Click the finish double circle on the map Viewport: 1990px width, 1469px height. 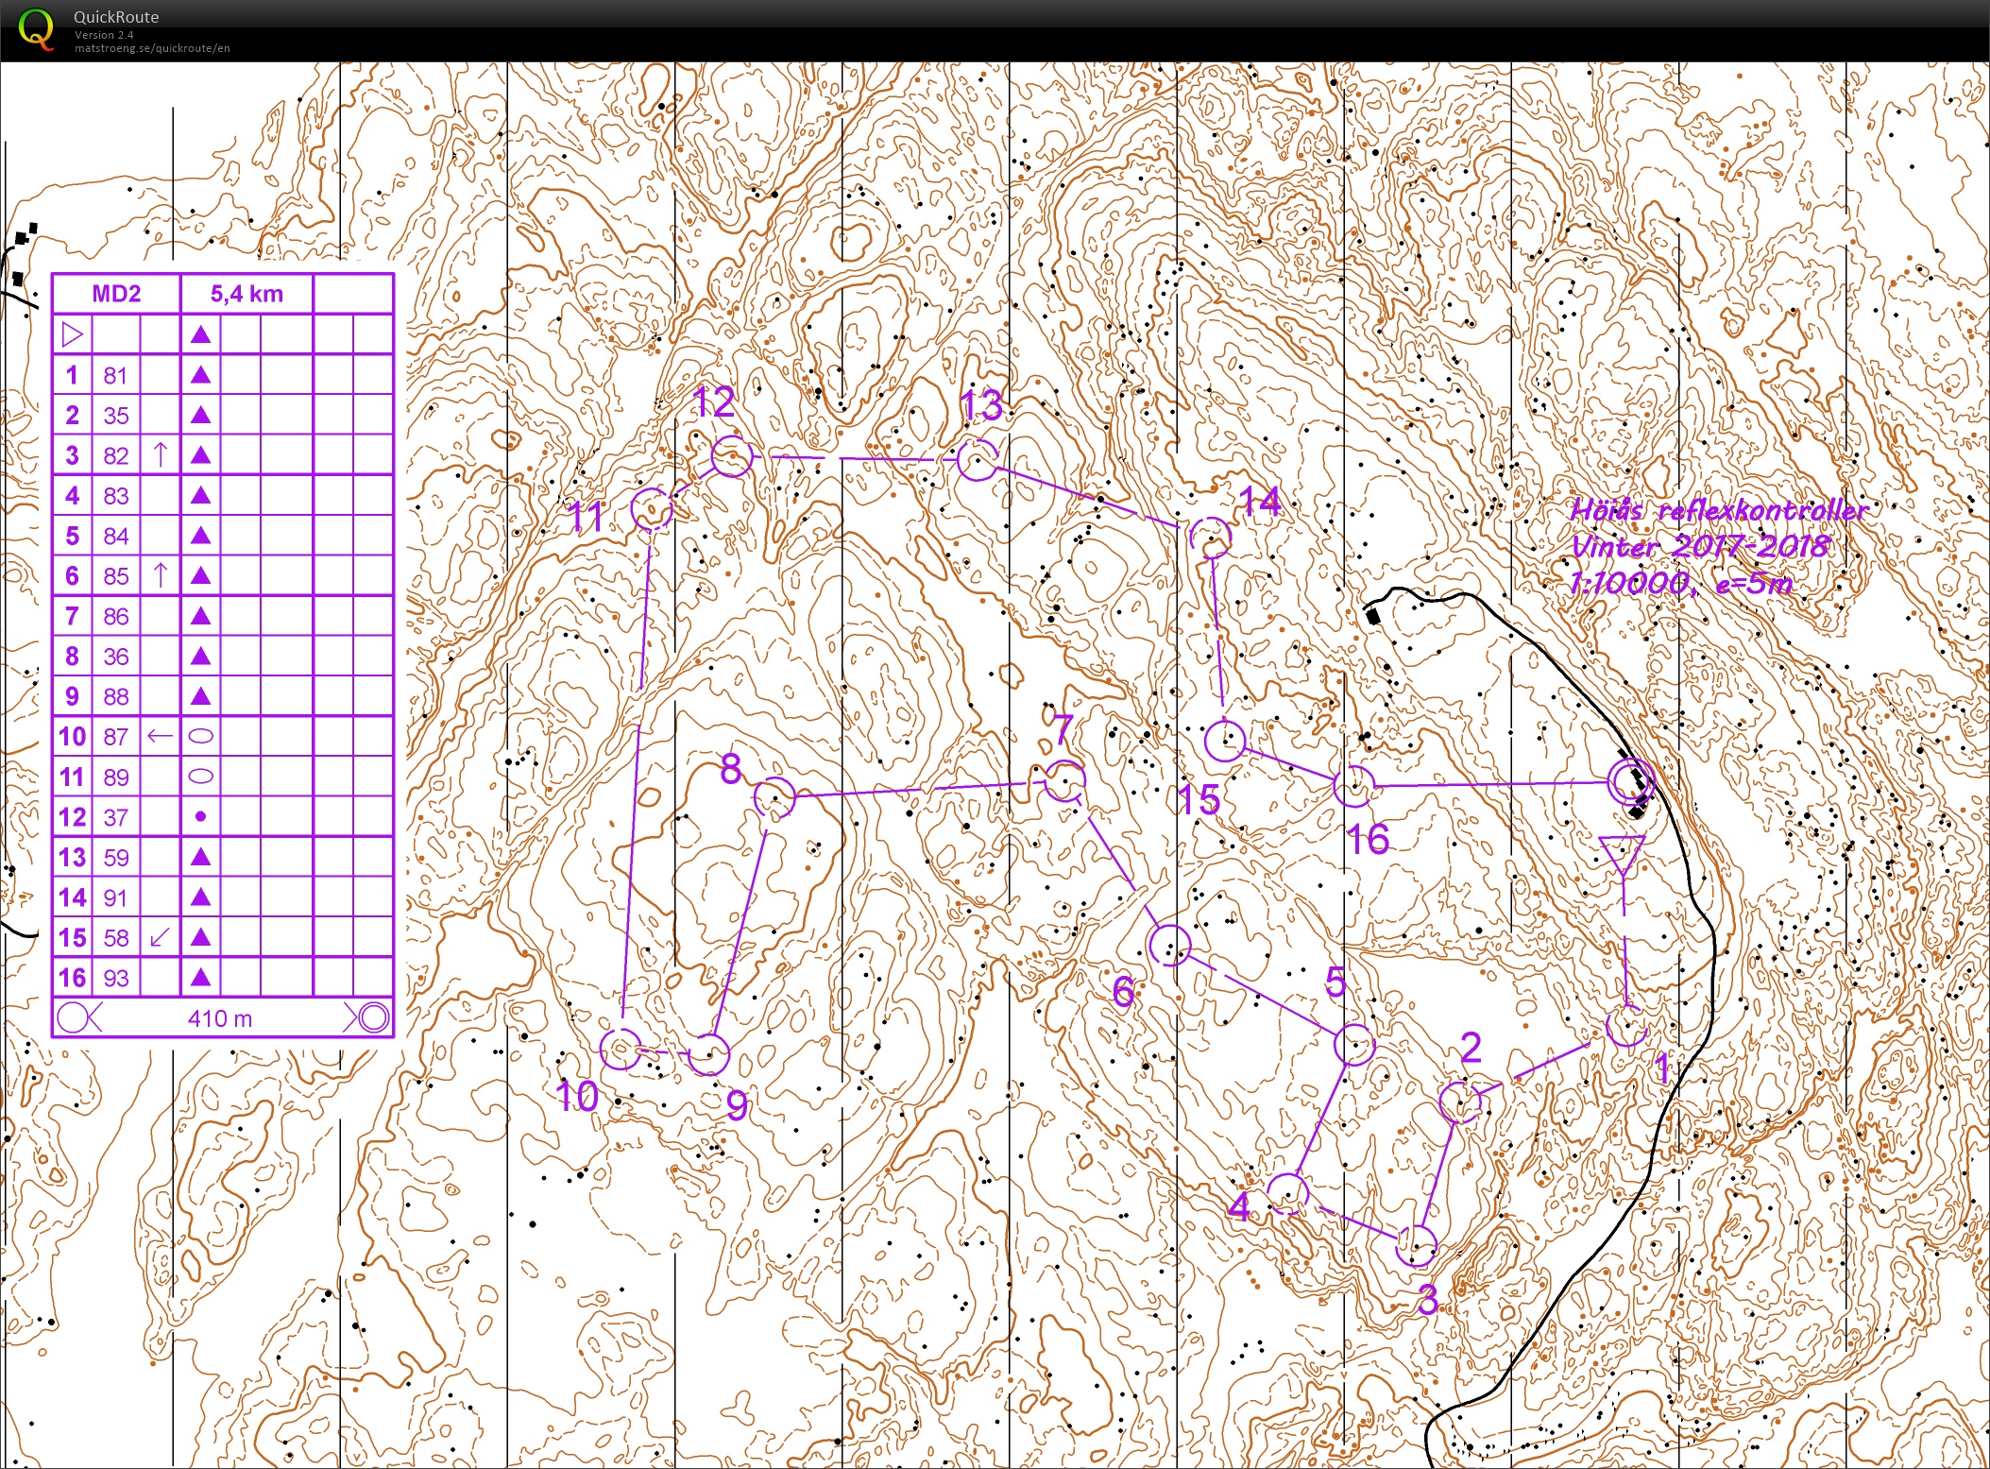(1631, 782)
